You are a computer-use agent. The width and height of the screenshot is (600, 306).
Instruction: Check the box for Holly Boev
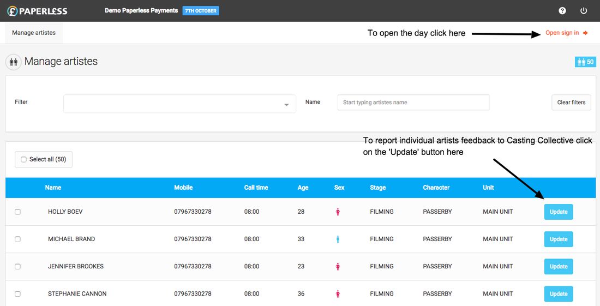17,212
